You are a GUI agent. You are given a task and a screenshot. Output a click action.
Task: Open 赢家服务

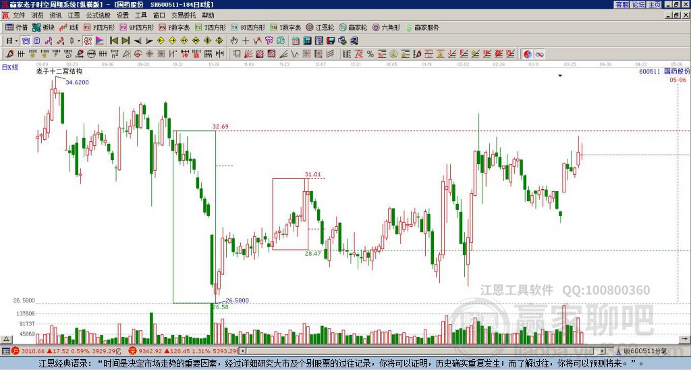422,27
